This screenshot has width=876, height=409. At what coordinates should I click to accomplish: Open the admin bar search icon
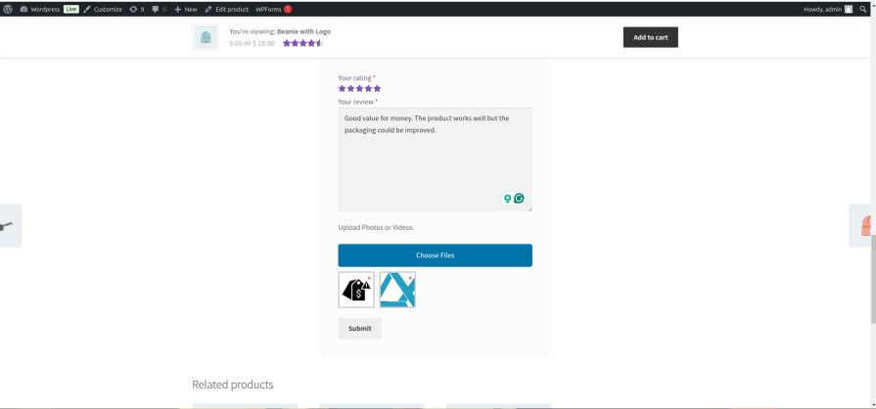[x=863, y=9]
